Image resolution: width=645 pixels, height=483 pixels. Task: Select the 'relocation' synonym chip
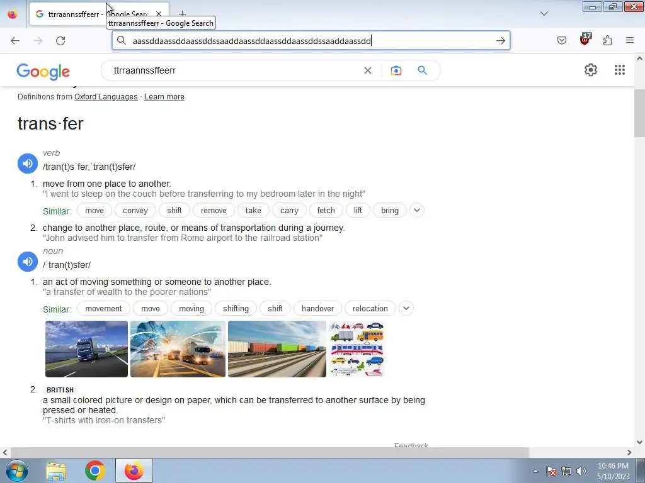coord(370,308)
